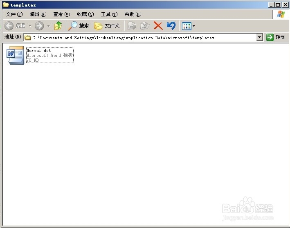Open the Help (帮助) menu
The height and width of the screenshot is (228, 290).
coord(133,14)
